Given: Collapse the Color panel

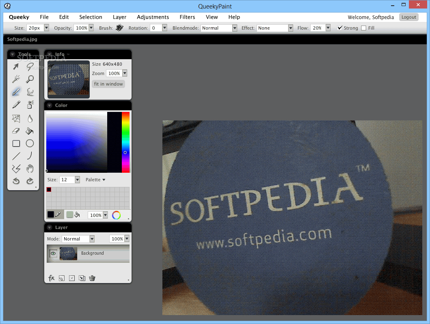Looking at the screenshot, I should [50, 105].
